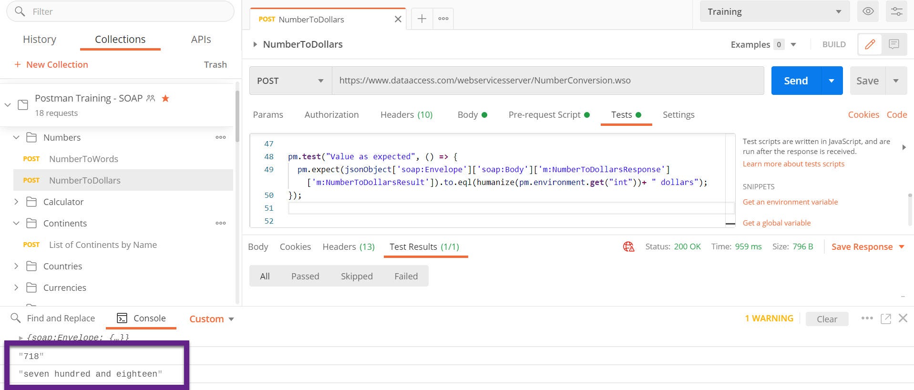This screenshot has height=390, width=914.
Task: Open the Headers (10) request tab
Action: [406, 114]
